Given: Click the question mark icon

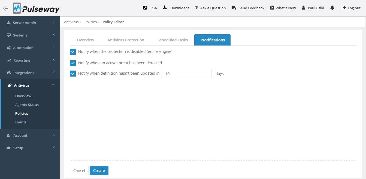Looking at the screenshot, I should click(196, 8).
